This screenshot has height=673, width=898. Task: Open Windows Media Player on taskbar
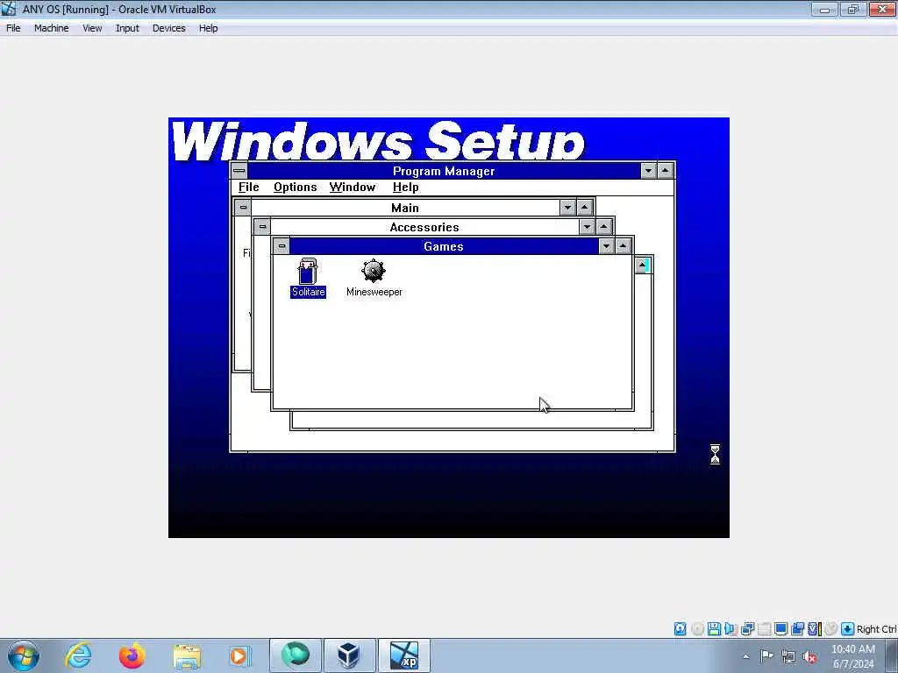pyautogui.click(x=240, y=655)
